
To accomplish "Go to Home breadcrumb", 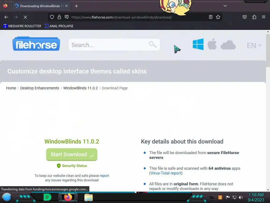I will point(11,88).
